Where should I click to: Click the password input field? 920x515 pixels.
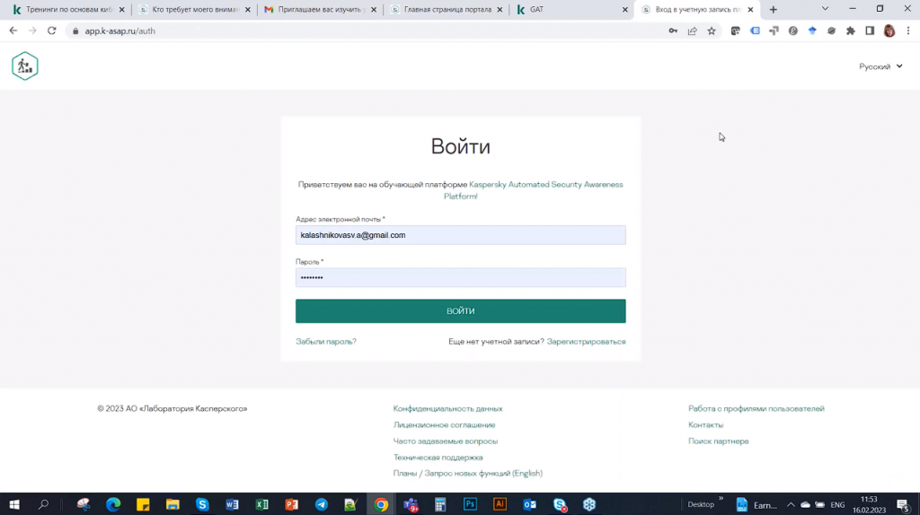pos(461,278)
